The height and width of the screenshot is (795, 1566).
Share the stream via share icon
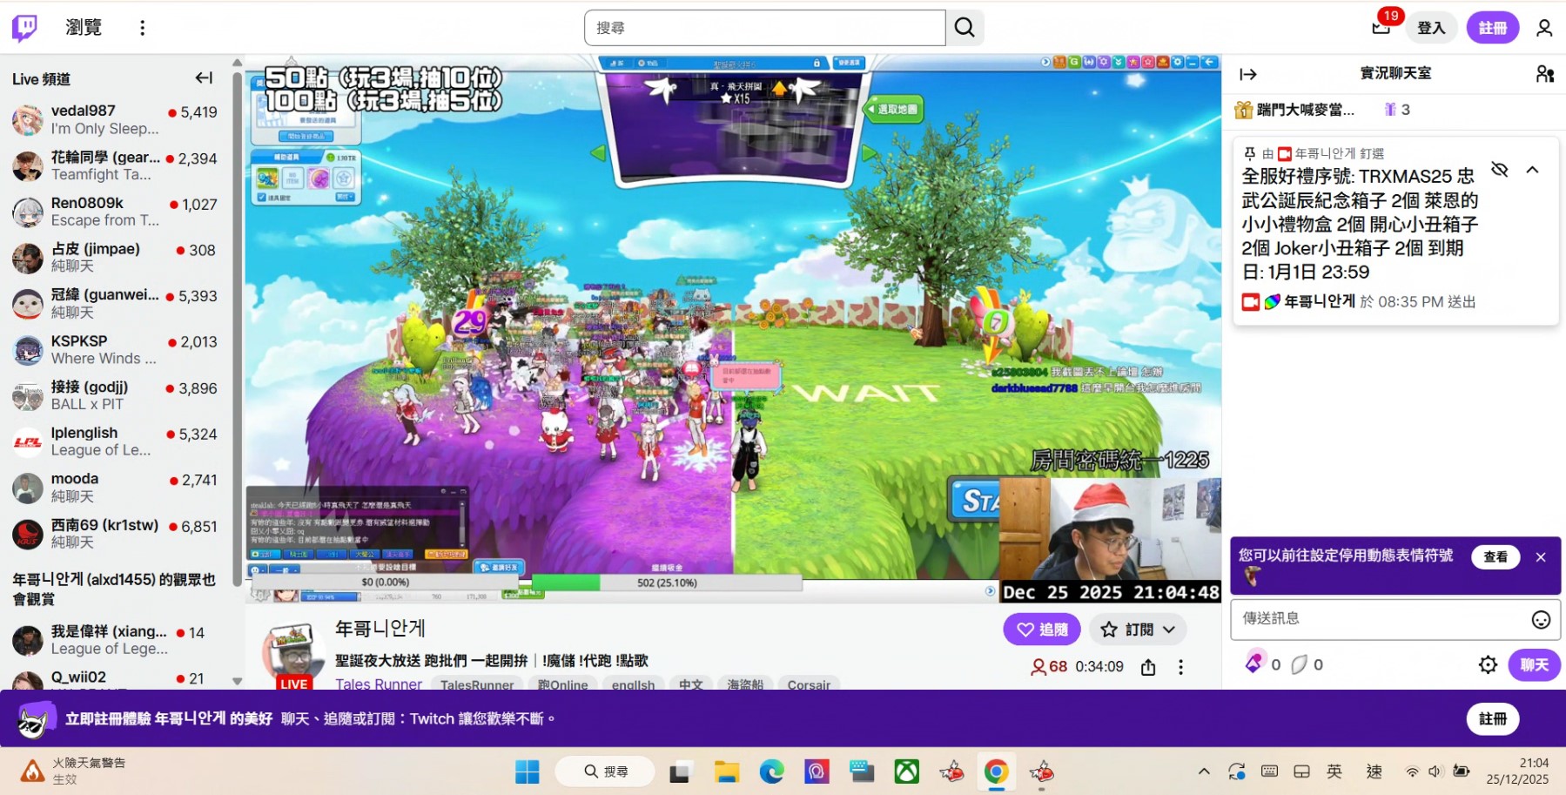point(1148,667)
